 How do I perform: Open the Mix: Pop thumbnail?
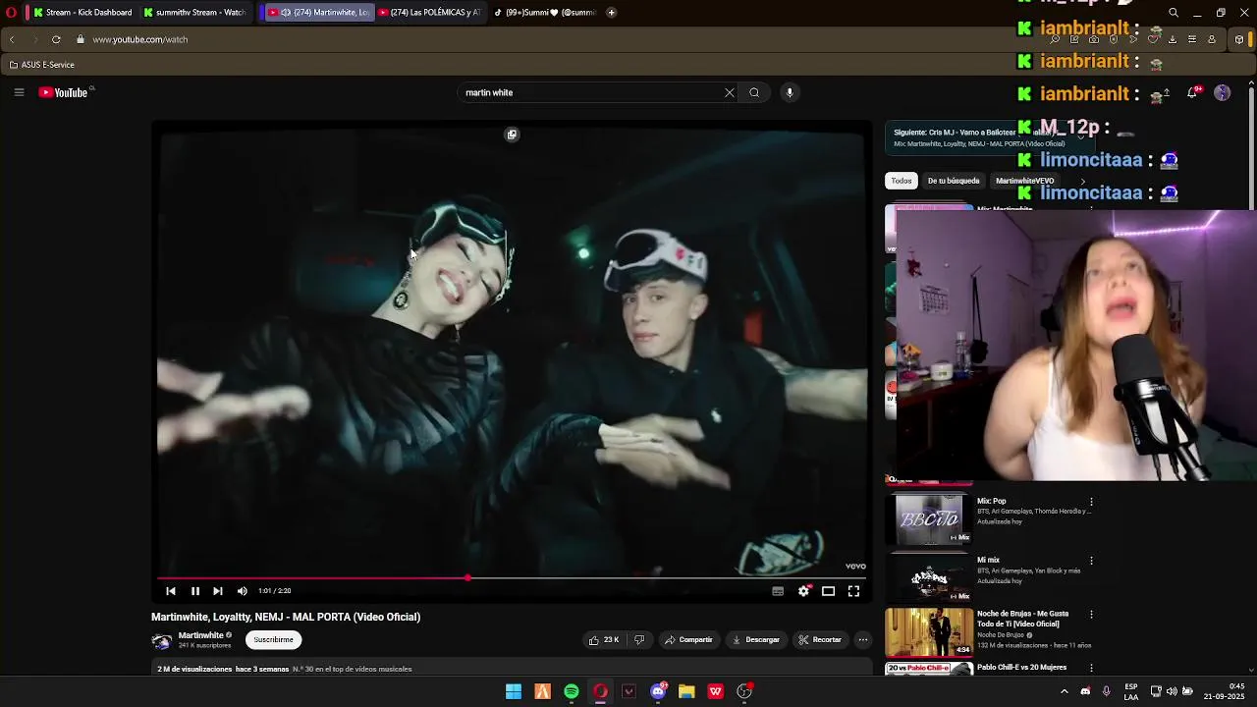pos(929,517)
